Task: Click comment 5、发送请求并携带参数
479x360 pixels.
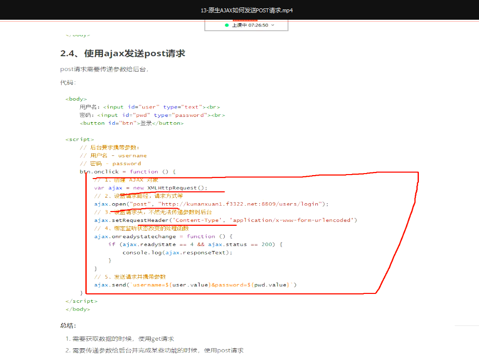Action: coord(130,277)
